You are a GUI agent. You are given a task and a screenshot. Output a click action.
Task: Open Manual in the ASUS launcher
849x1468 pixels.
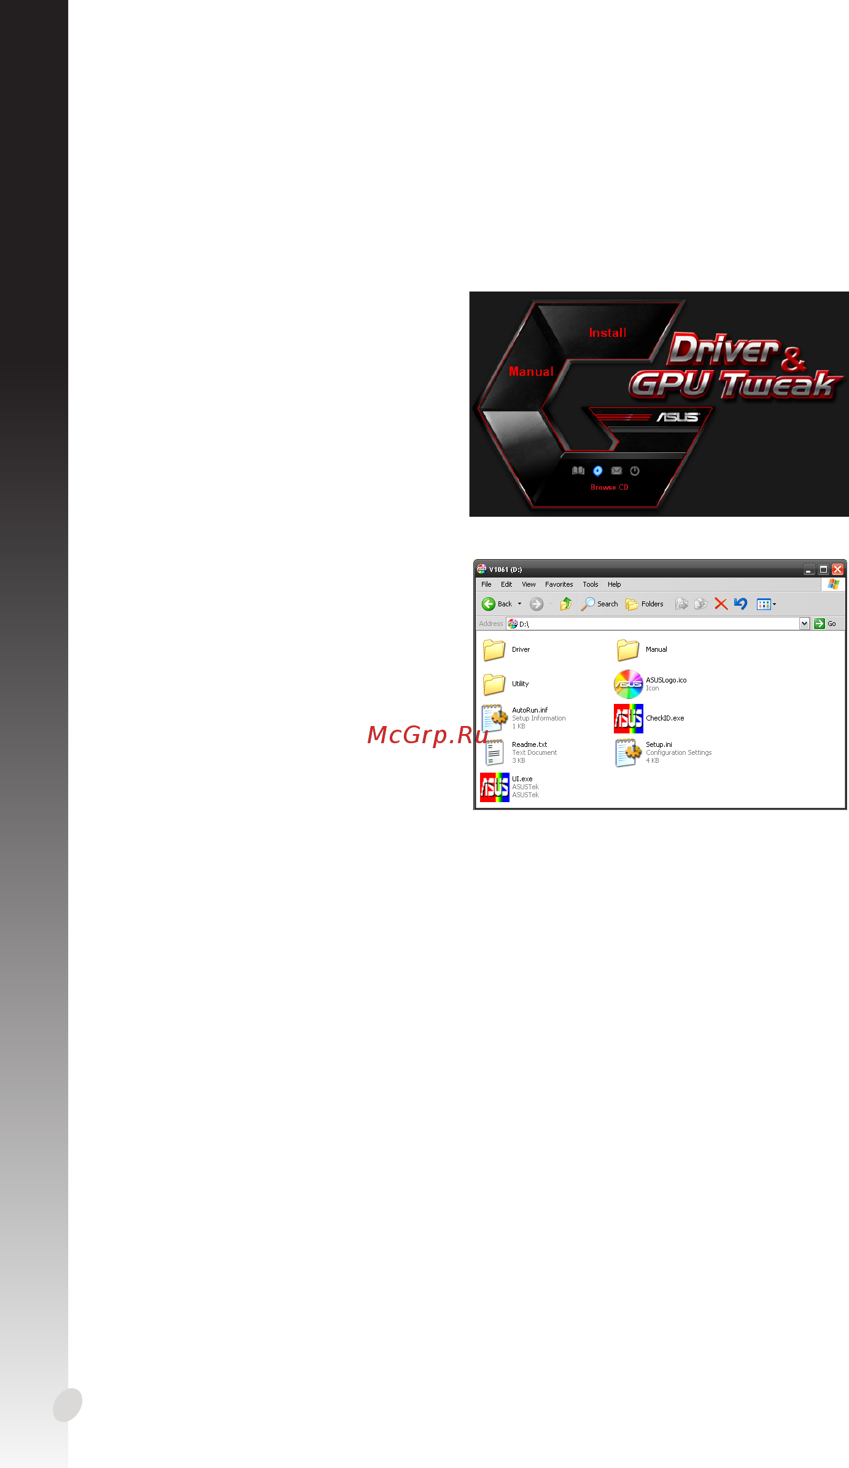click(x=531, y=371)
